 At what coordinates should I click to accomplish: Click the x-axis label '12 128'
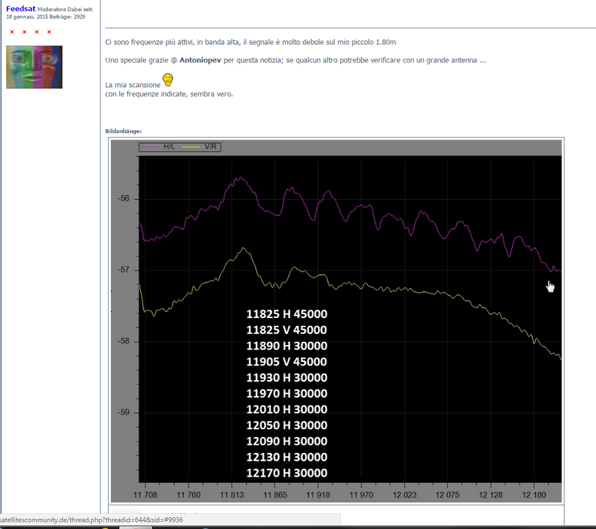coord(491,495)
